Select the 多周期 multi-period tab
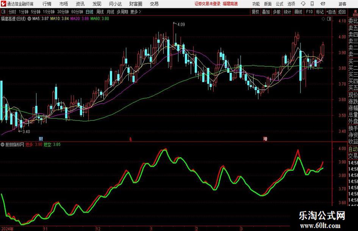The width and height of the screenshot is (358, 231). coord(122,12)
